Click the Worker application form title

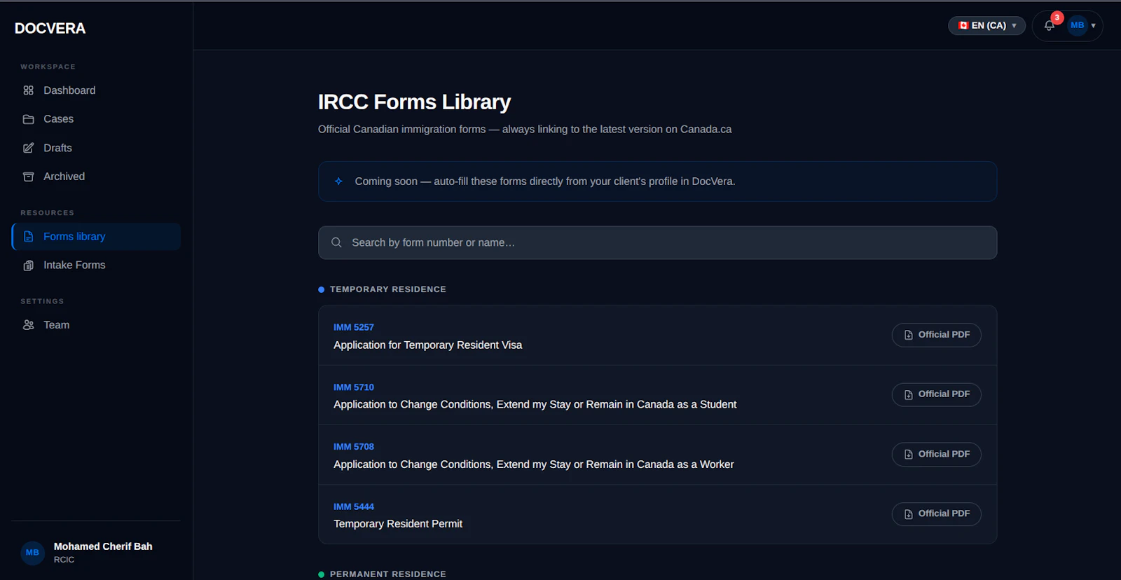[534, 464]
